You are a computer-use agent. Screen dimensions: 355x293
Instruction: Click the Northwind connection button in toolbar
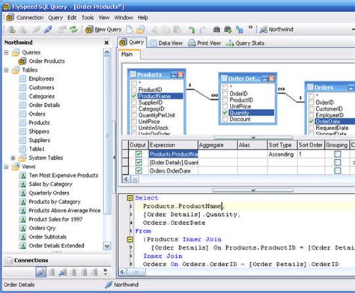point(276,29)
